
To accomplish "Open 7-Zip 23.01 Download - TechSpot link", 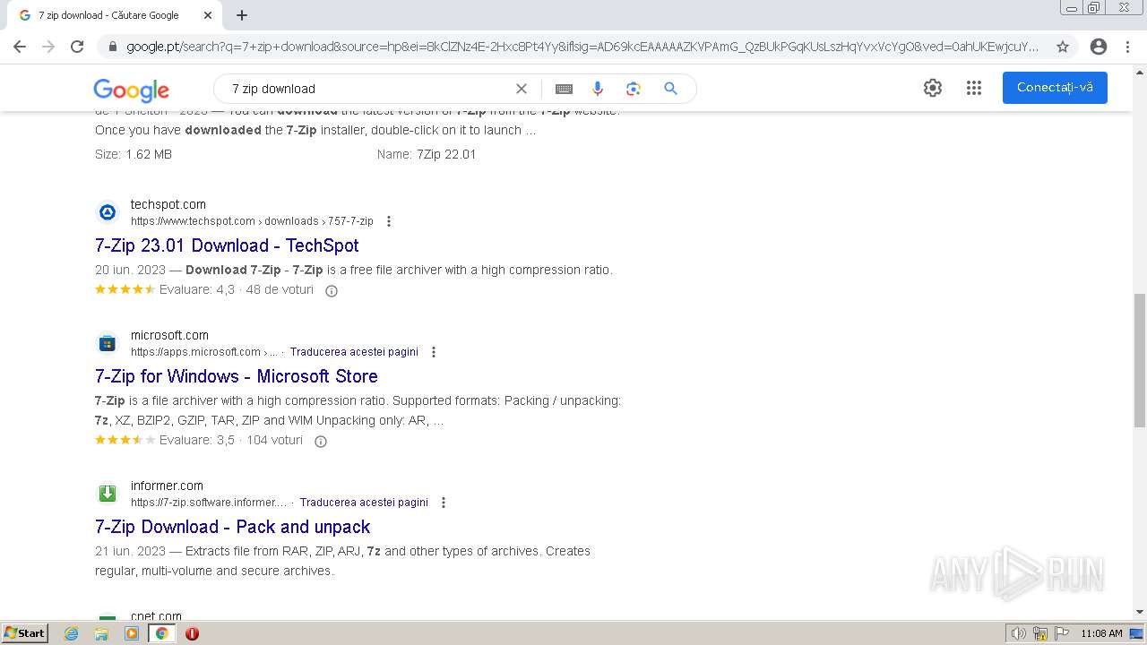I will 227,245.
